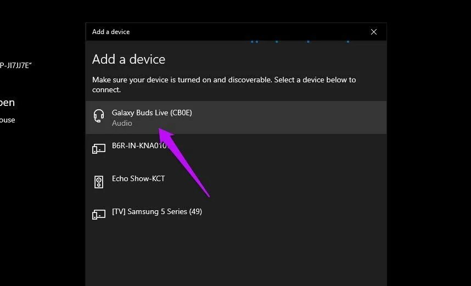The height and width of the screenshot is (286, 471).
Task: Click the empty area below the Samsung TV entry
Action: tap(236, 253)
